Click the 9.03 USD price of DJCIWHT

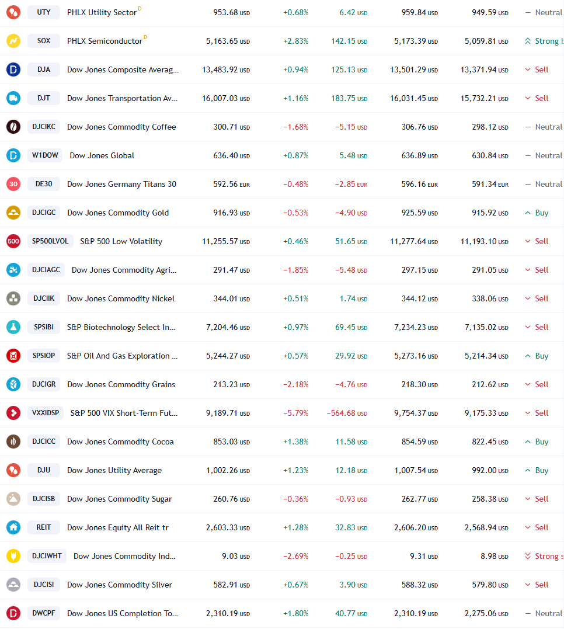tap(236, 556)
